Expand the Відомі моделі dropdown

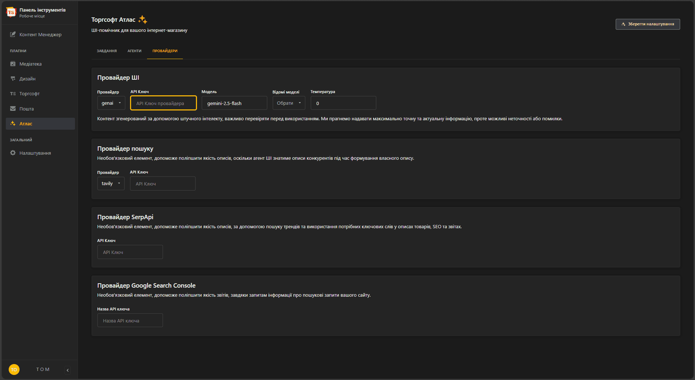[289, 103]
